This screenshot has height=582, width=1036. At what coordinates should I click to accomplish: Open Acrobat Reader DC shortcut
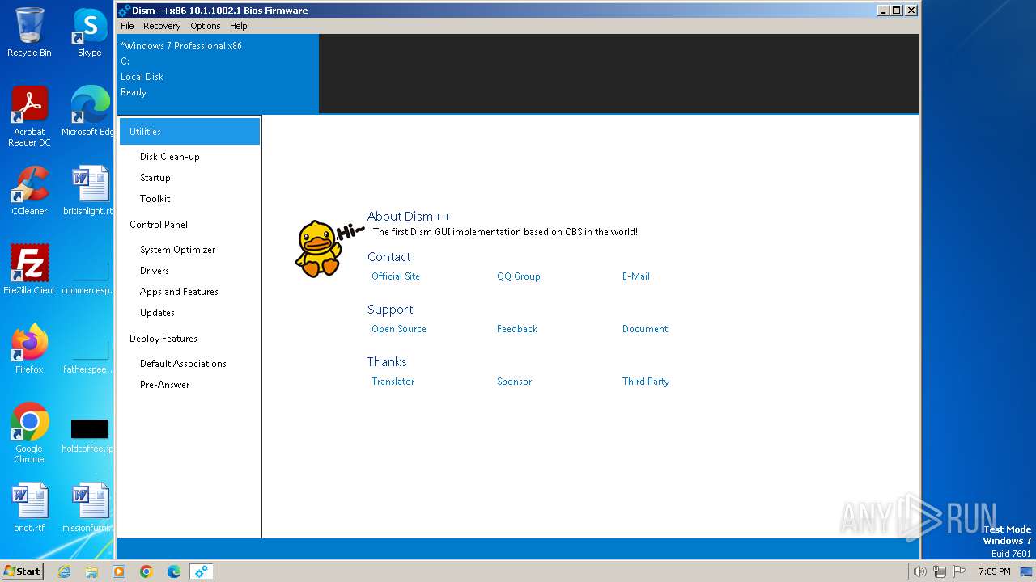click(x=29, y=116)
